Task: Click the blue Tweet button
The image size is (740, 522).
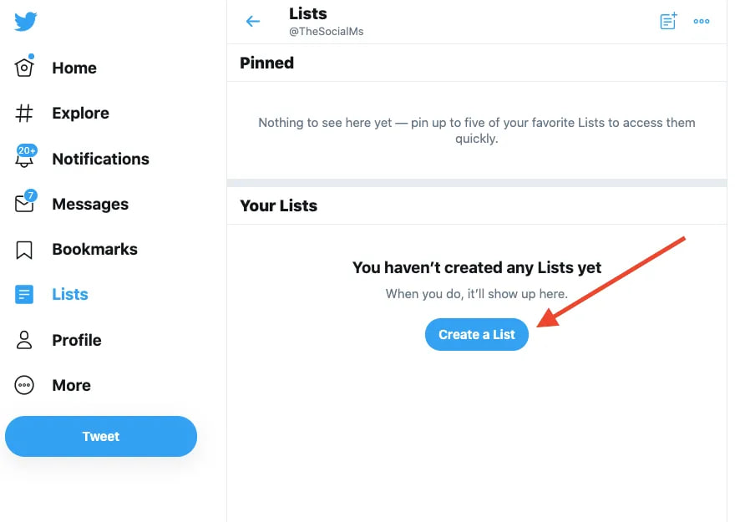Action: coord(100,436)
